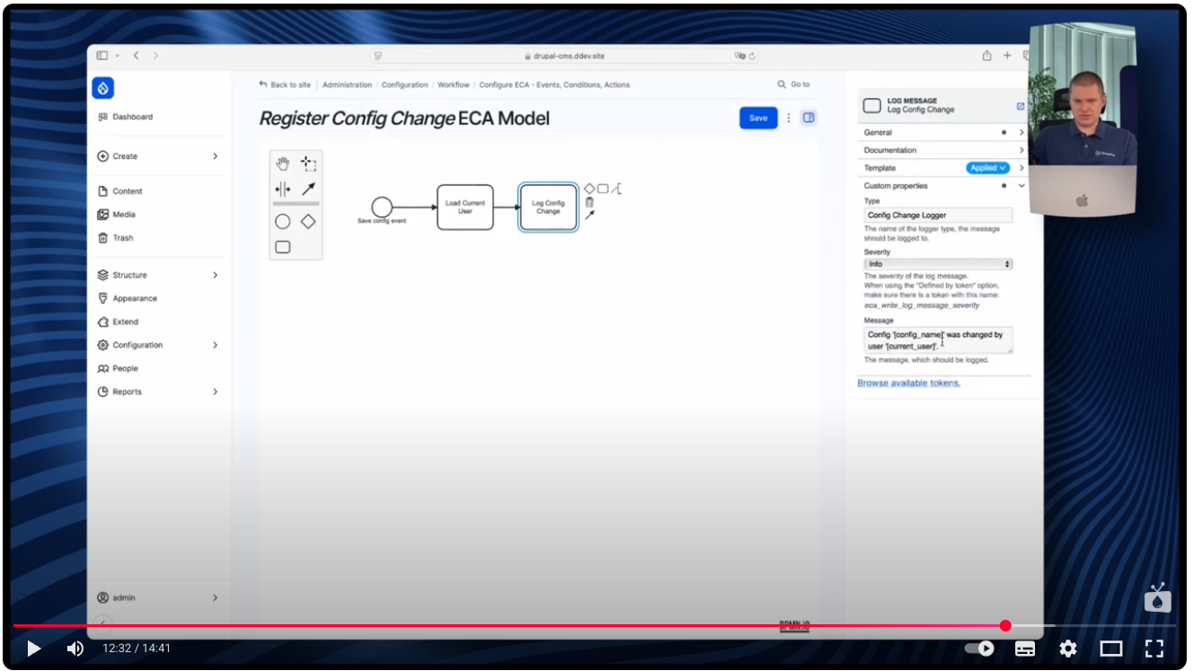
Task: Open the Severity dropdown showing Info
Action: (x=938, y=263)
